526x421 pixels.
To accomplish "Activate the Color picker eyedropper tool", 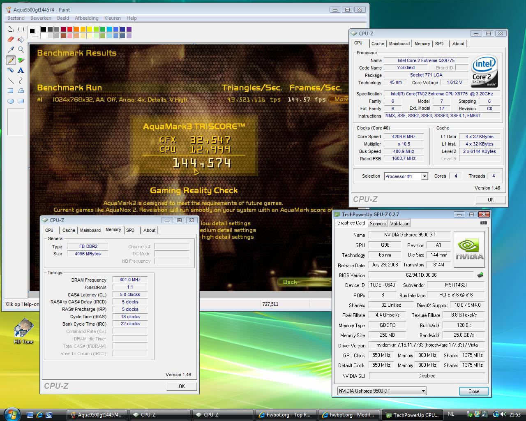I will tap(11, 50).
